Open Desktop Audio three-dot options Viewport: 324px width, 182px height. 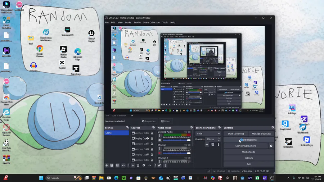tap(159, 136)
